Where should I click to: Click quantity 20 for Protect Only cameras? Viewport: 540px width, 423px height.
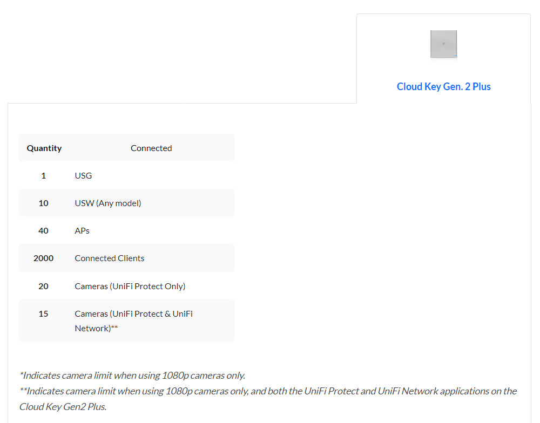coord(43,286)
